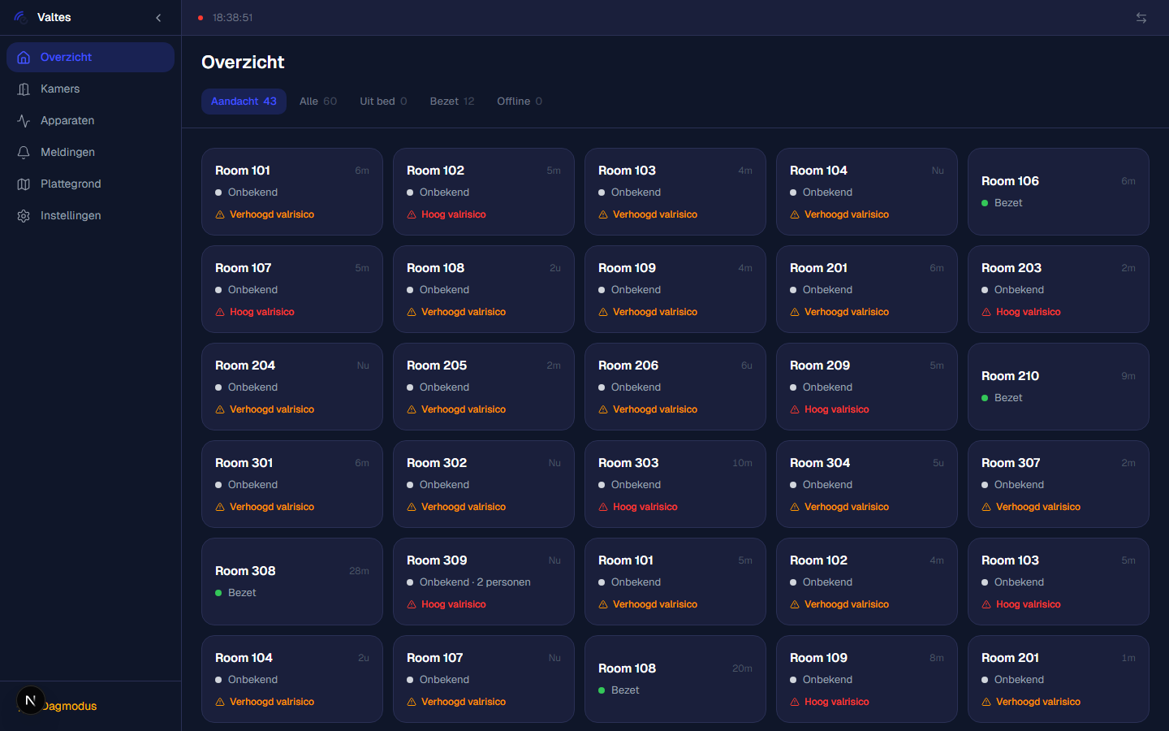Open Meldingen using the bell icon

tap(24, 153)
